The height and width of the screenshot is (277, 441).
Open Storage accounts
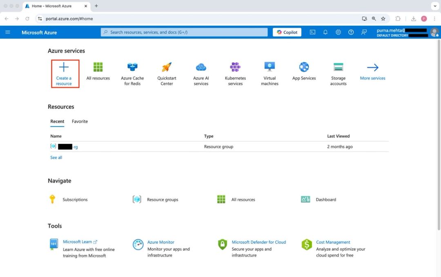click(x=338, y=73)
